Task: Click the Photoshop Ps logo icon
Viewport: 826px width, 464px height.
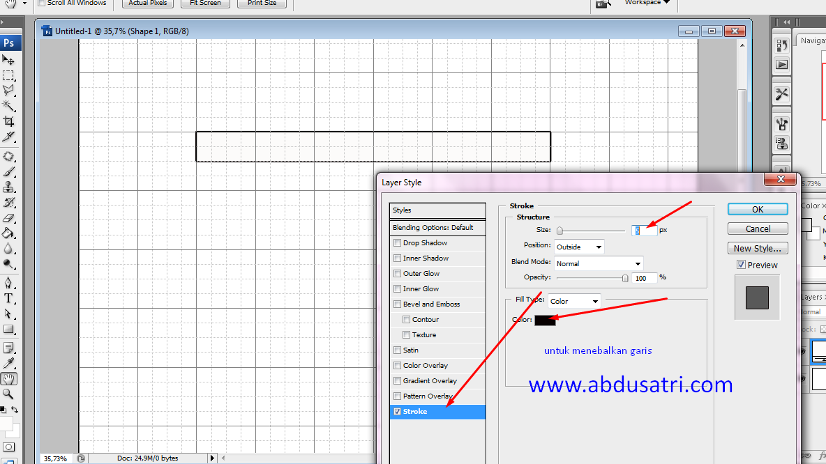Action: (x=10, y=43)
